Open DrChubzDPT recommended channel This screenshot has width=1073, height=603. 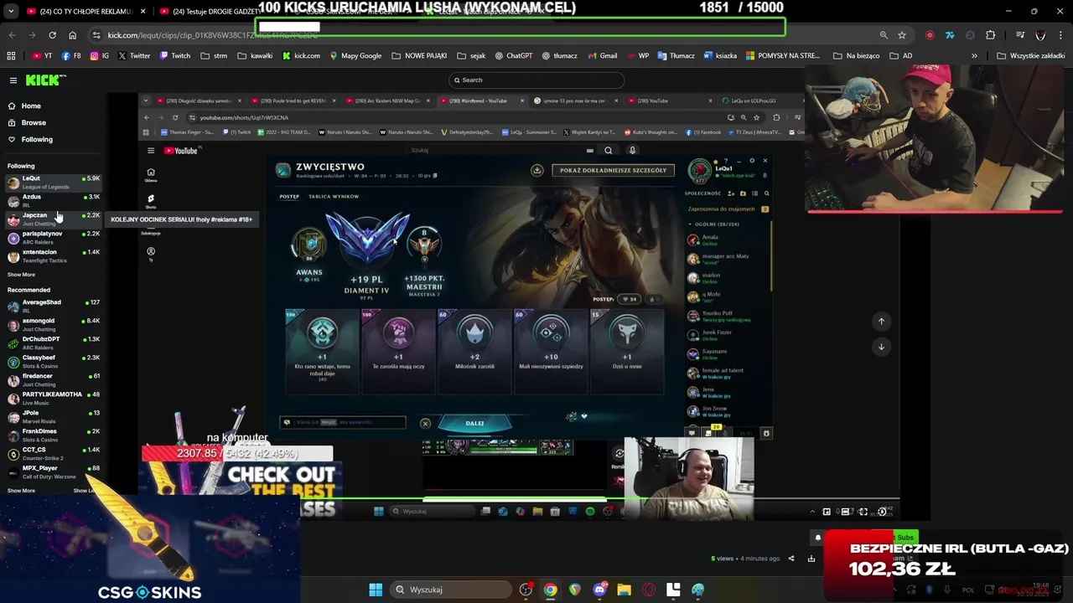[x=54, y=343]
